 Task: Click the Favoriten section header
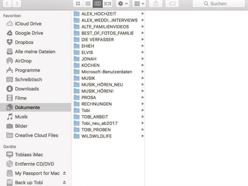[12, 16]
